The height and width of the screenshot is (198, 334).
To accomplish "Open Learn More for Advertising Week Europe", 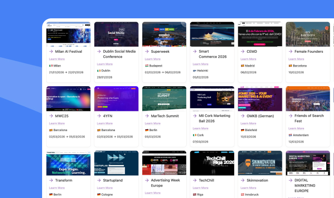I will point(153,193).
